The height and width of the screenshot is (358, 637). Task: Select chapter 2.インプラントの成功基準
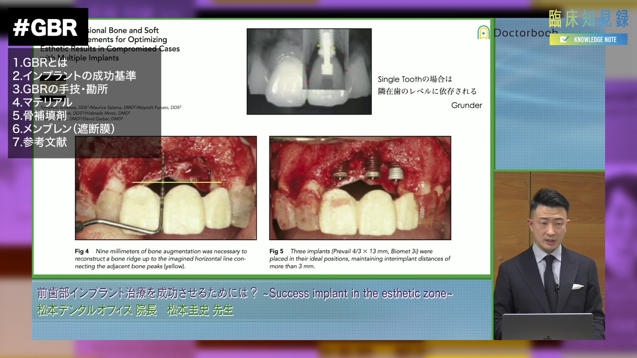pyautogui.click(x=74, y=76)
